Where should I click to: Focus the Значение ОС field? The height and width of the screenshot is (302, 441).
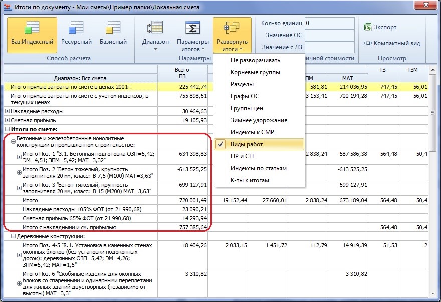[x=329, y=35]
